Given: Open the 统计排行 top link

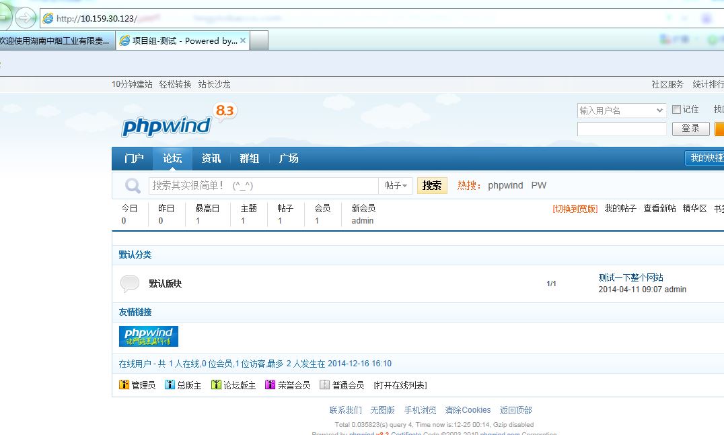Looking at the screenshot, I should 709,84.
